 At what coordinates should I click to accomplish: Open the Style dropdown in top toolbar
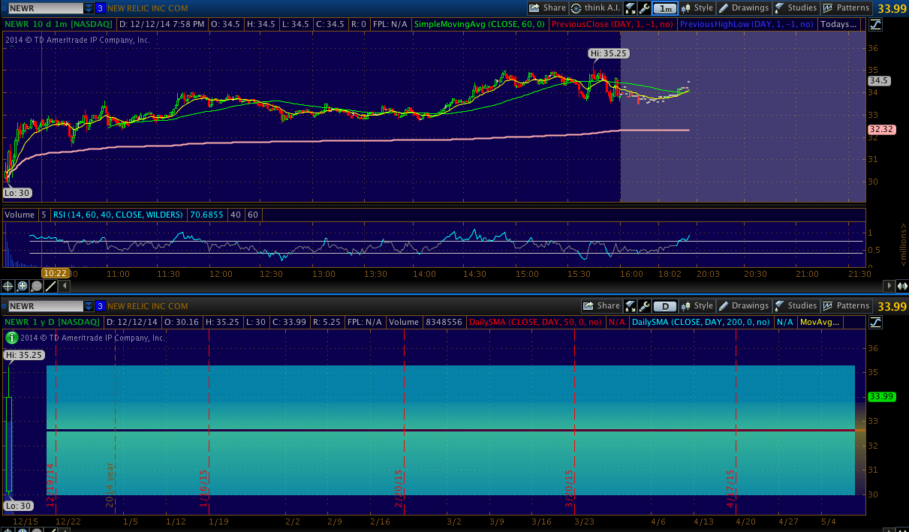pos(697,8)
